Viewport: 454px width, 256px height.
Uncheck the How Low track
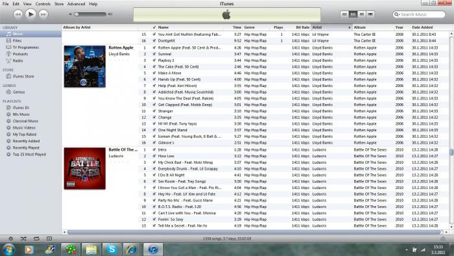(154, 156)
